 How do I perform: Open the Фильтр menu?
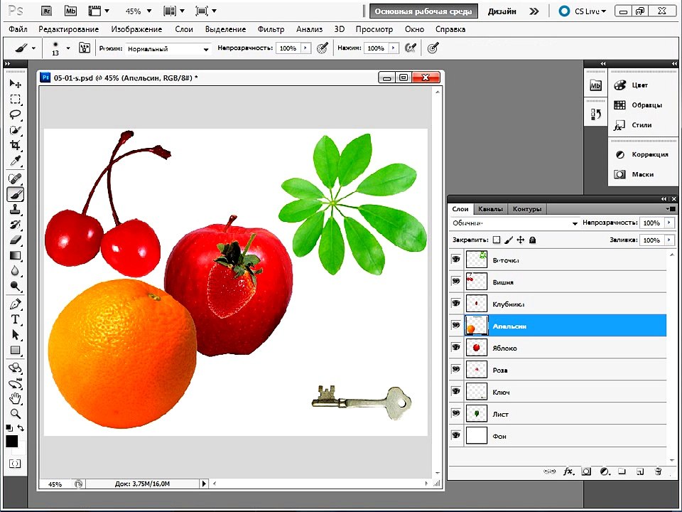271,29
